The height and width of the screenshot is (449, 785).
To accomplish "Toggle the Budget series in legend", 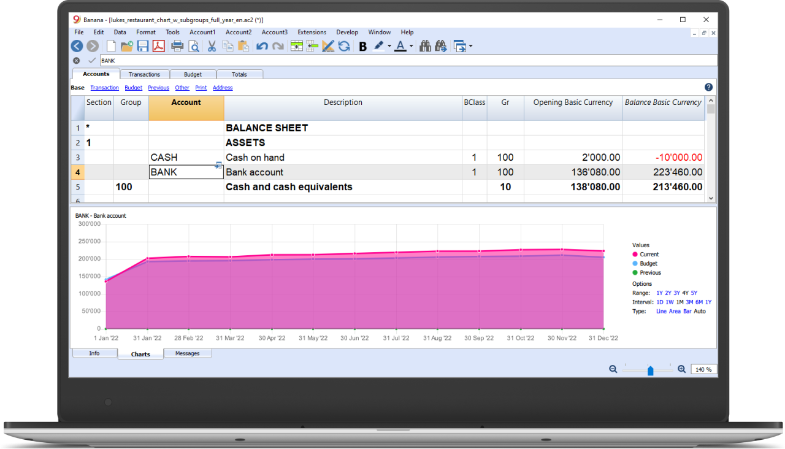I will click(645, 263).
